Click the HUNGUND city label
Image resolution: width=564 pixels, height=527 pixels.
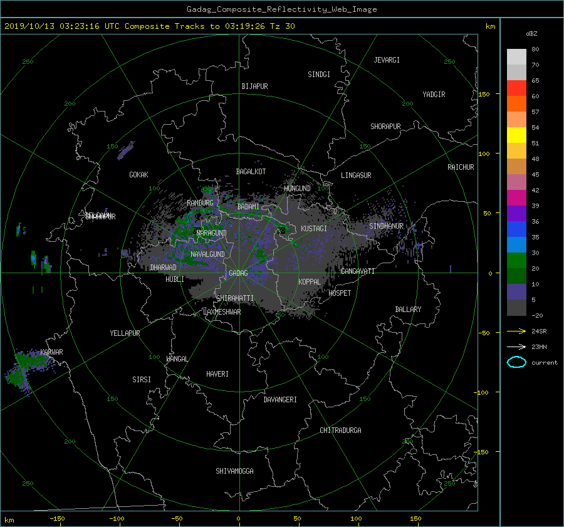click(x=297, y=189)
